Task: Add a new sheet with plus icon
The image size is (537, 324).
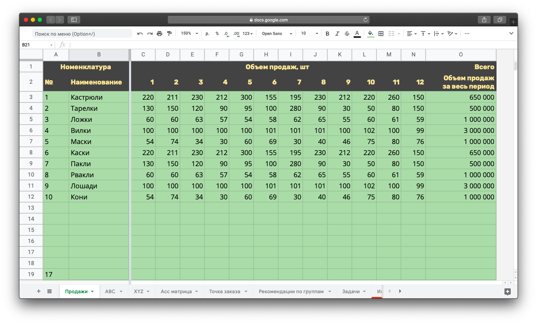Action: pos(39,291)
